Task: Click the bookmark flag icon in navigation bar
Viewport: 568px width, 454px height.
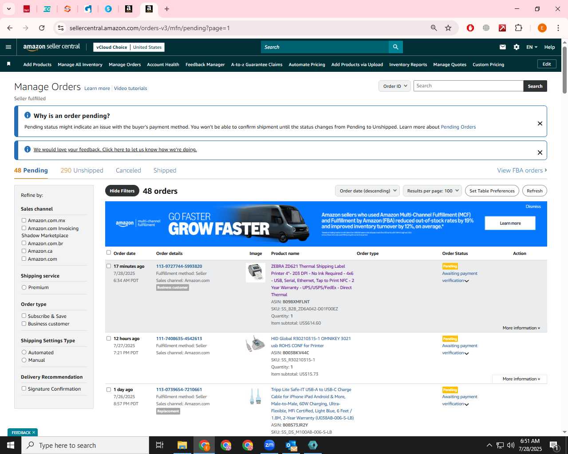Action: (x=8, y=64)
